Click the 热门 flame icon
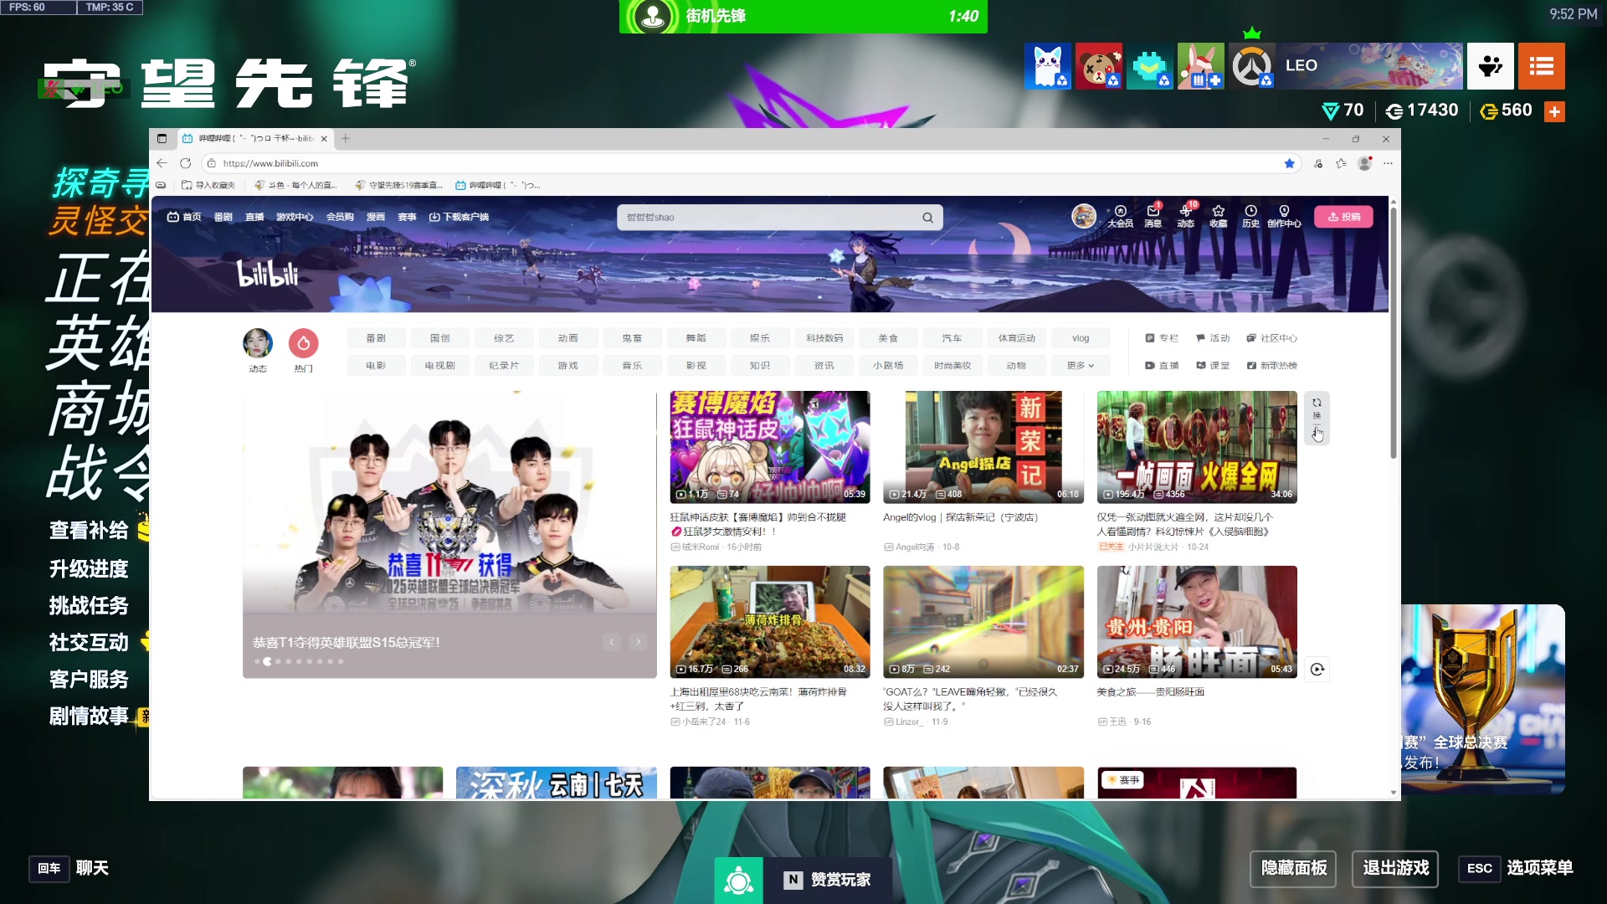Screen dimensions: 1607x904 point(303,343)
